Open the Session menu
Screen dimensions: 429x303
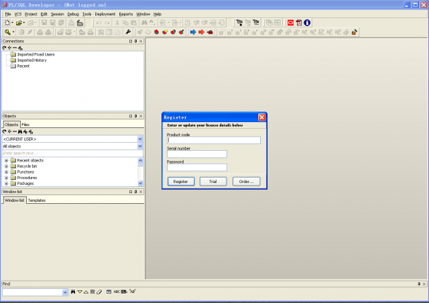pos(57,14)
